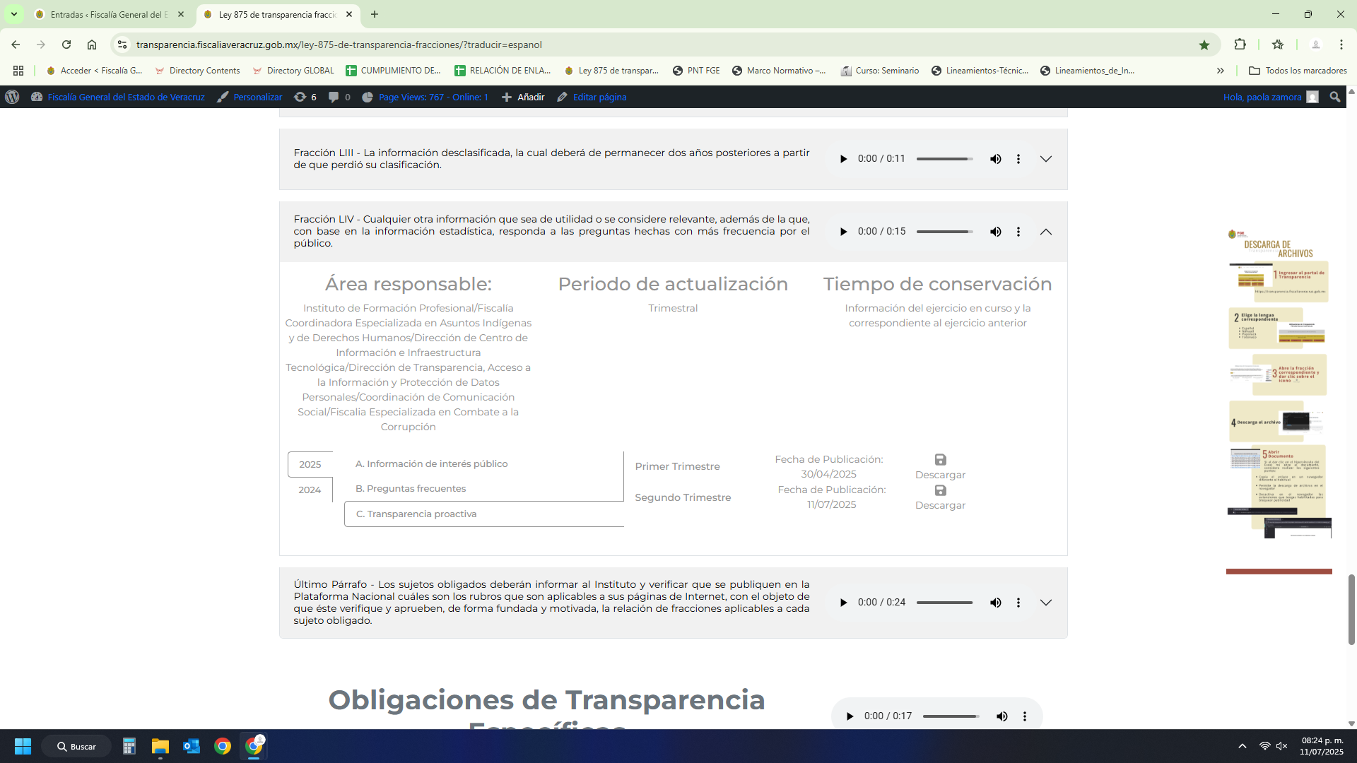1357x763 pixels.
Task: Open B. Preguntas frecuentes tab
Action: [x=411, y=488]
